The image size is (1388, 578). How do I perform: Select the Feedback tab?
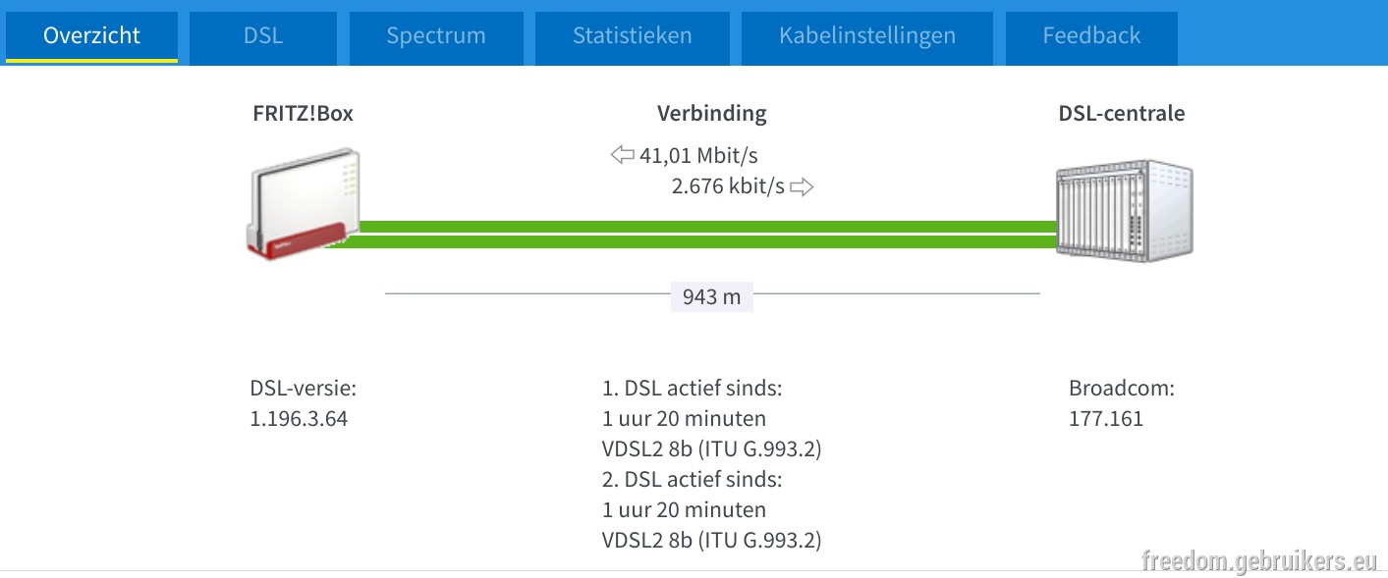click(x=1091, y=36)
